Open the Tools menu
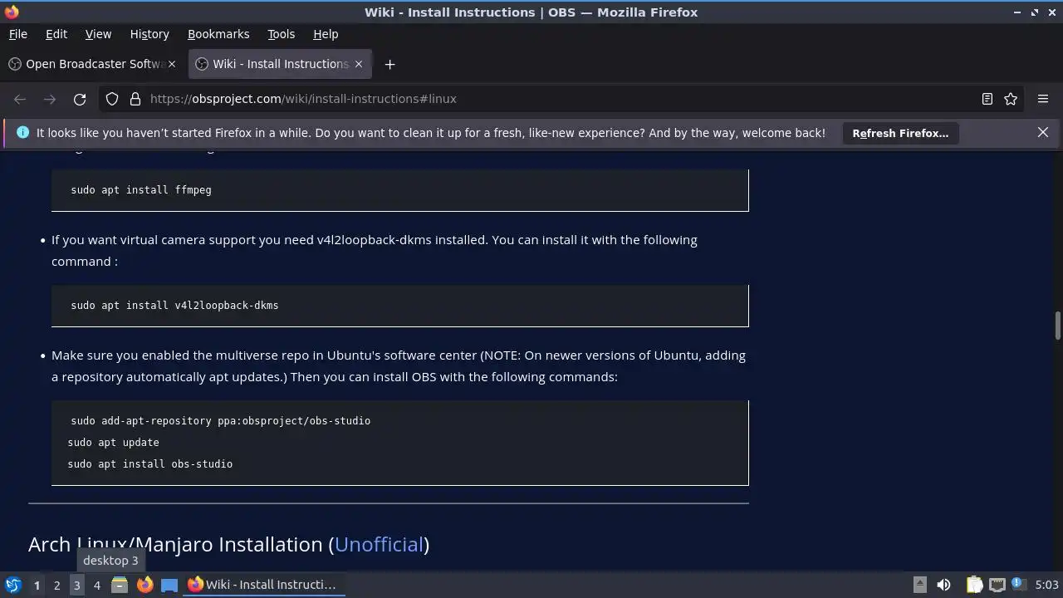 coord(281,34)
